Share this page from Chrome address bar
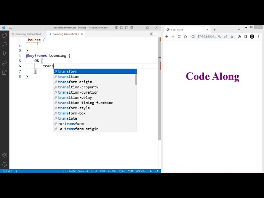Screen dimensions: 264x198 [x=226, y=37]
